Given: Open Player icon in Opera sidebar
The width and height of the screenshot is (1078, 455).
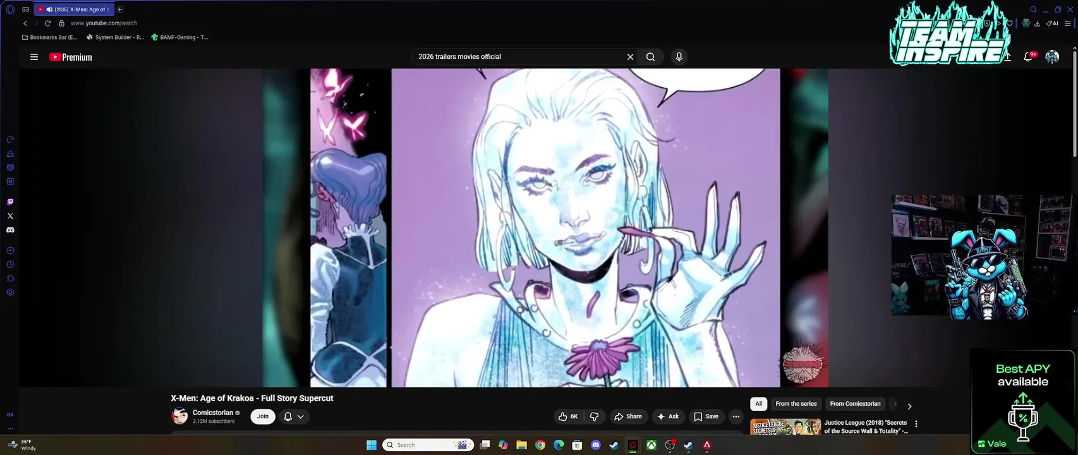Looking at the screenshot, I should (10, 251).
